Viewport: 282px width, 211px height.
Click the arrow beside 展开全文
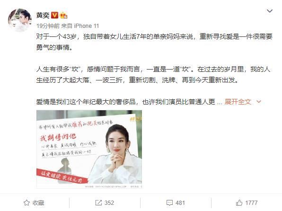(x=259, y=102)
